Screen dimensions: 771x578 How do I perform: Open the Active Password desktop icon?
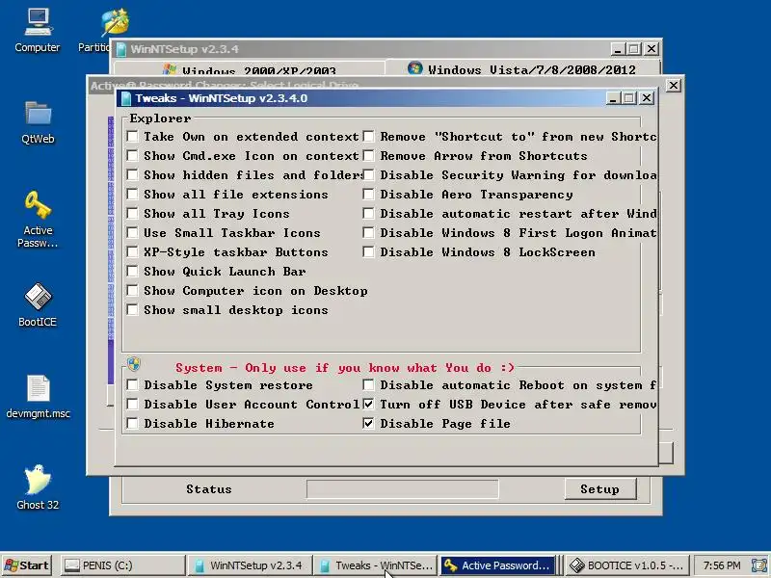pos(38,220)
